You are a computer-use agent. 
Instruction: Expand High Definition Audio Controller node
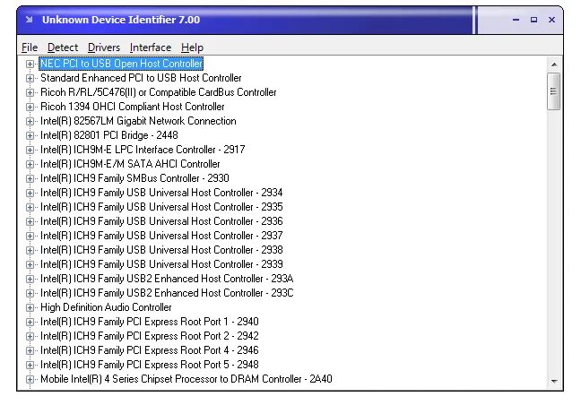pyautogui.click(x=30, y=307)
